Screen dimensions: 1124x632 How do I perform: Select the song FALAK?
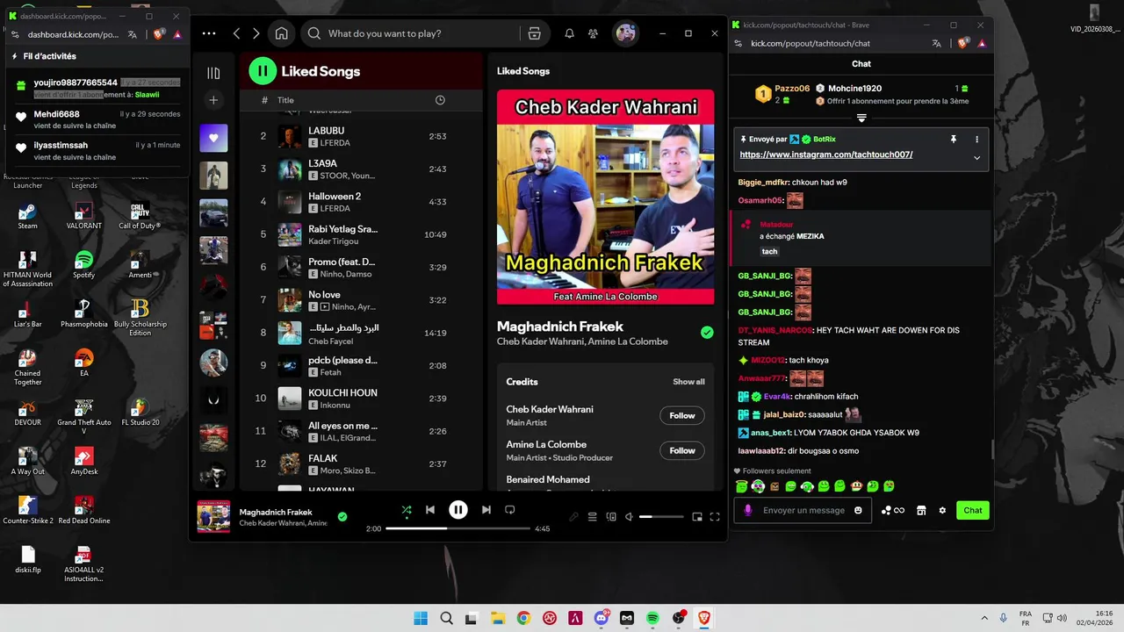360,463
